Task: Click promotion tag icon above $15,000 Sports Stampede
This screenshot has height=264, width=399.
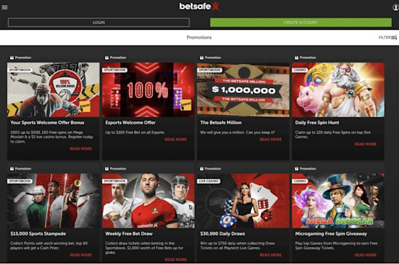Action: [12, 169]
